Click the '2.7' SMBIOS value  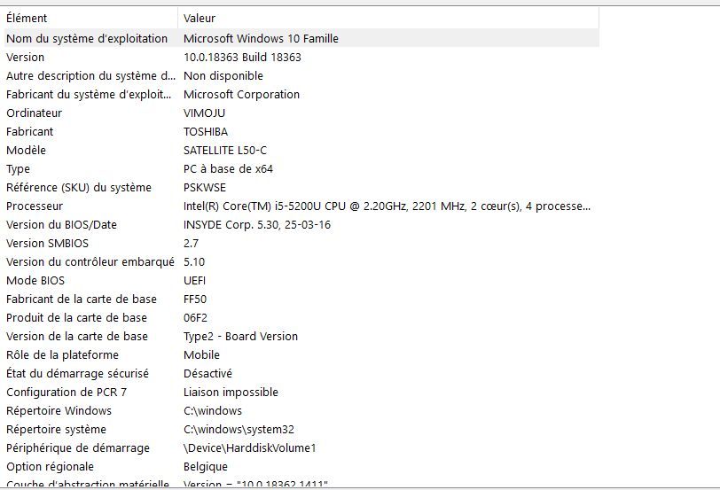click(x=191, y=243)
